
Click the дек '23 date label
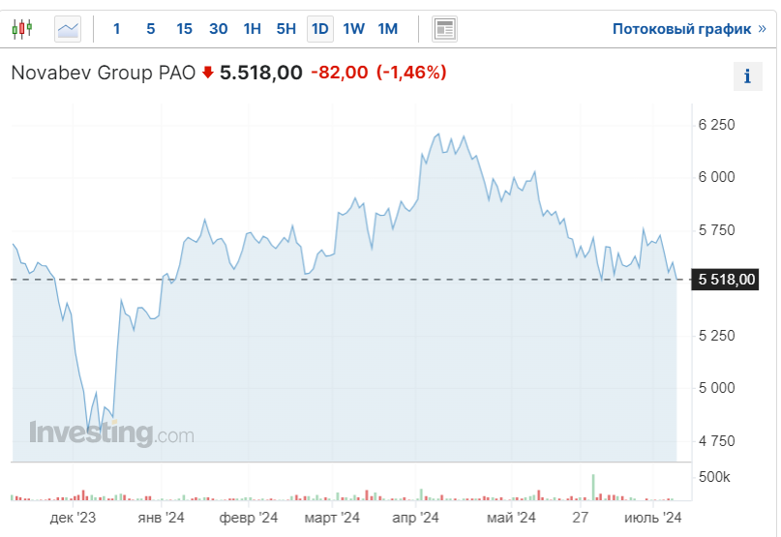(x=73, y=518)
